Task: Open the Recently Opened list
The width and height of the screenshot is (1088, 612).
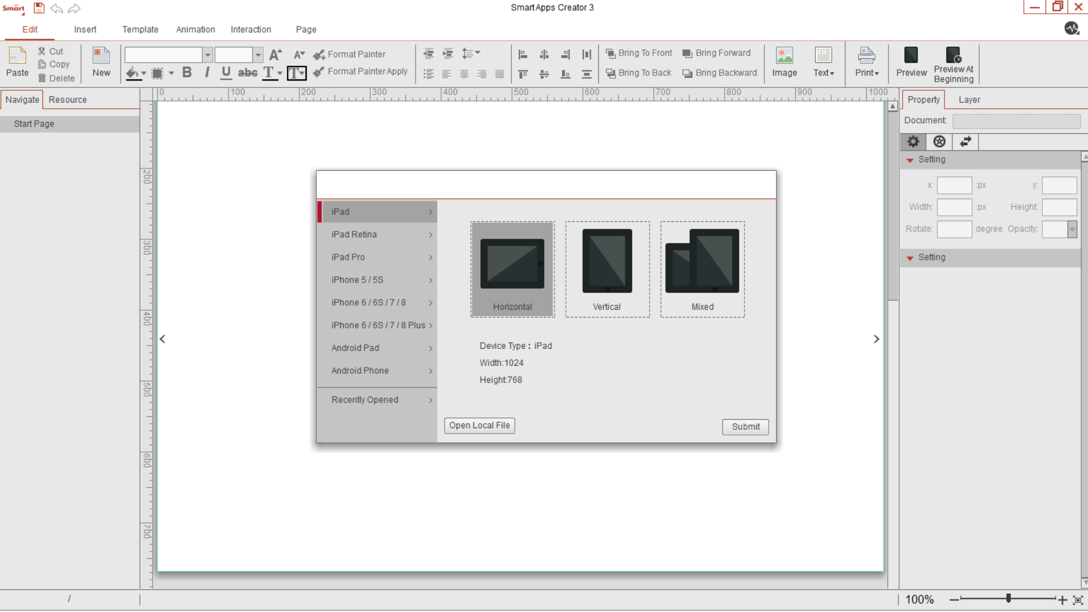Action: click(x=378, y=400)
